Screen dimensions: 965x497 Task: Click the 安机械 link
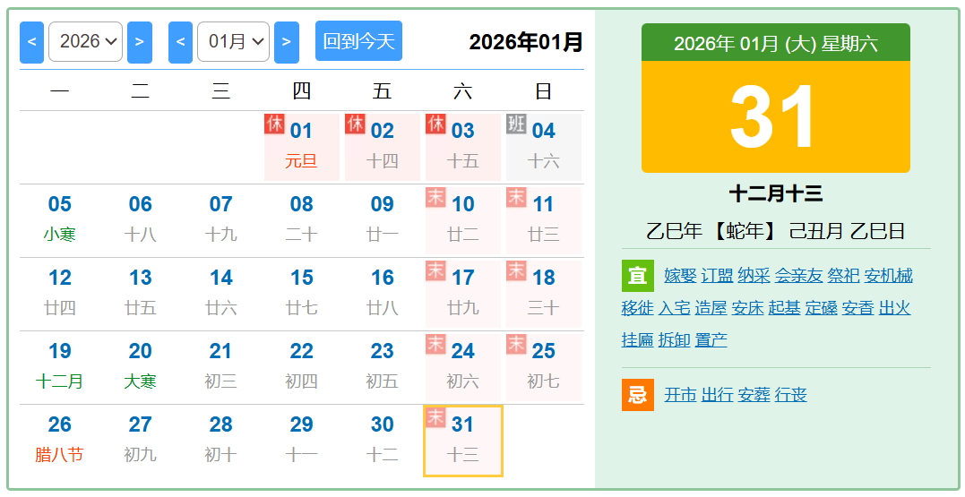[888, 276]
